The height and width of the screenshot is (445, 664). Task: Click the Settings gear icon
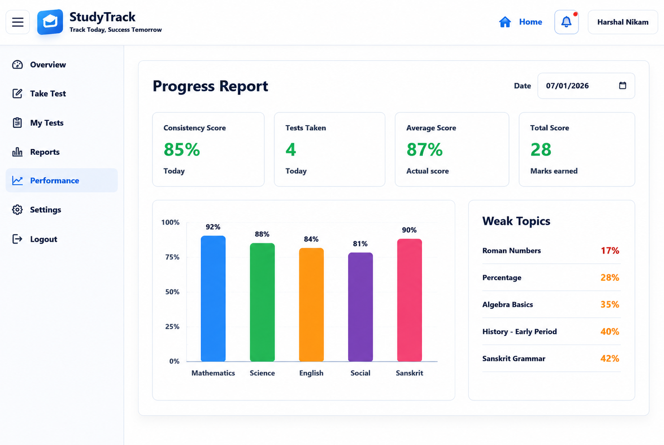pos(17,210)
